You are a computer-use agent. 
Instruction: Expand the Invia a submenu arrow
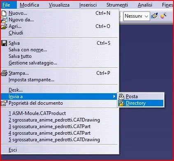(114, 97)
